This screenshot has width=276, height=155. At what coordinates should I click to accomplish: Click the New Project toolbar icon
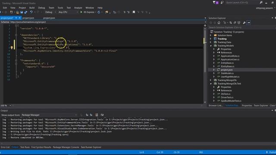point(12,12)
